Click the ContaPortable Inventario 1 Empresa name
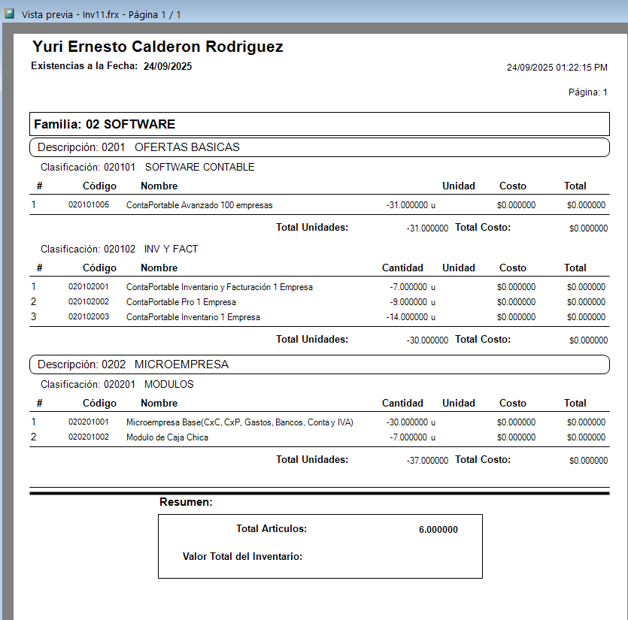 click(193, 317)
